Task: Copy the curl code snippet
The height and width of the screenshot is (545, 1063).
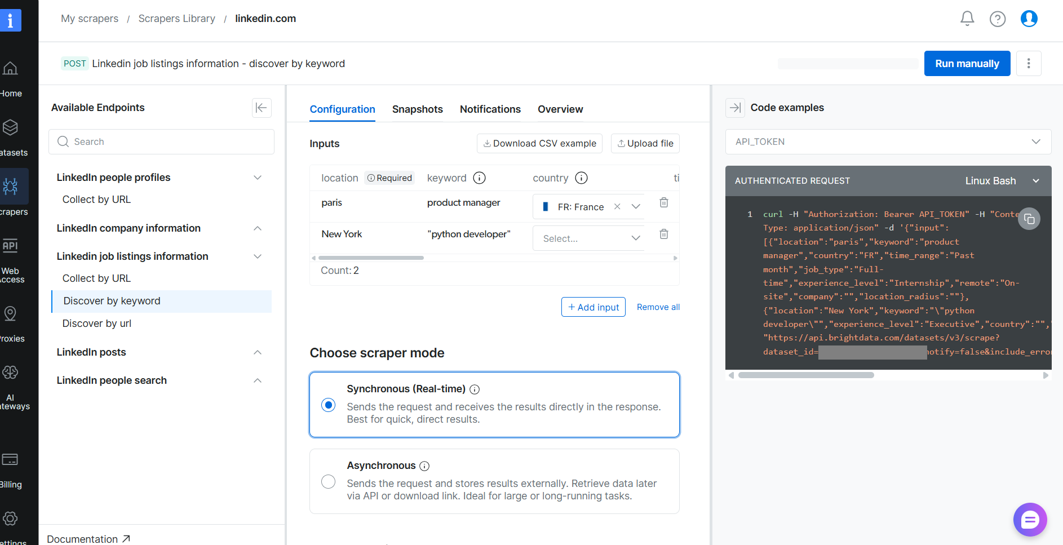Action: click(x=1029, y=219)
